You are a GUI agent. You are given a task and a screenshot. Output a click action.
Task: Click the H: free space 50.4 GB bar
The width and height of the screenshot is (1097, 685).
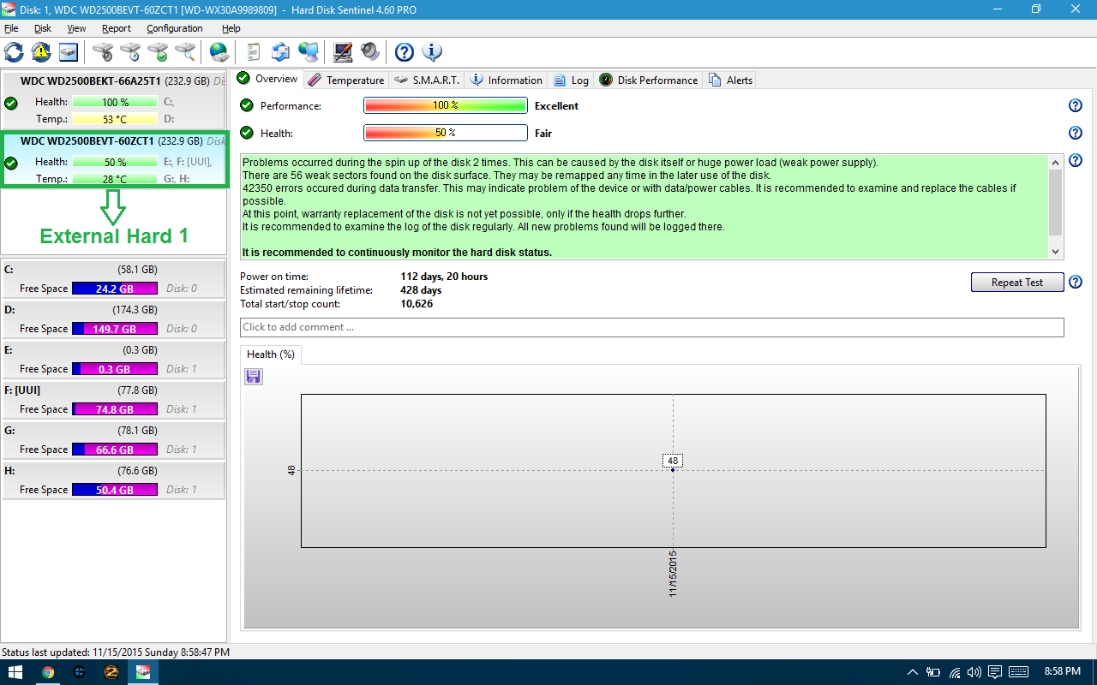point(115,490)
